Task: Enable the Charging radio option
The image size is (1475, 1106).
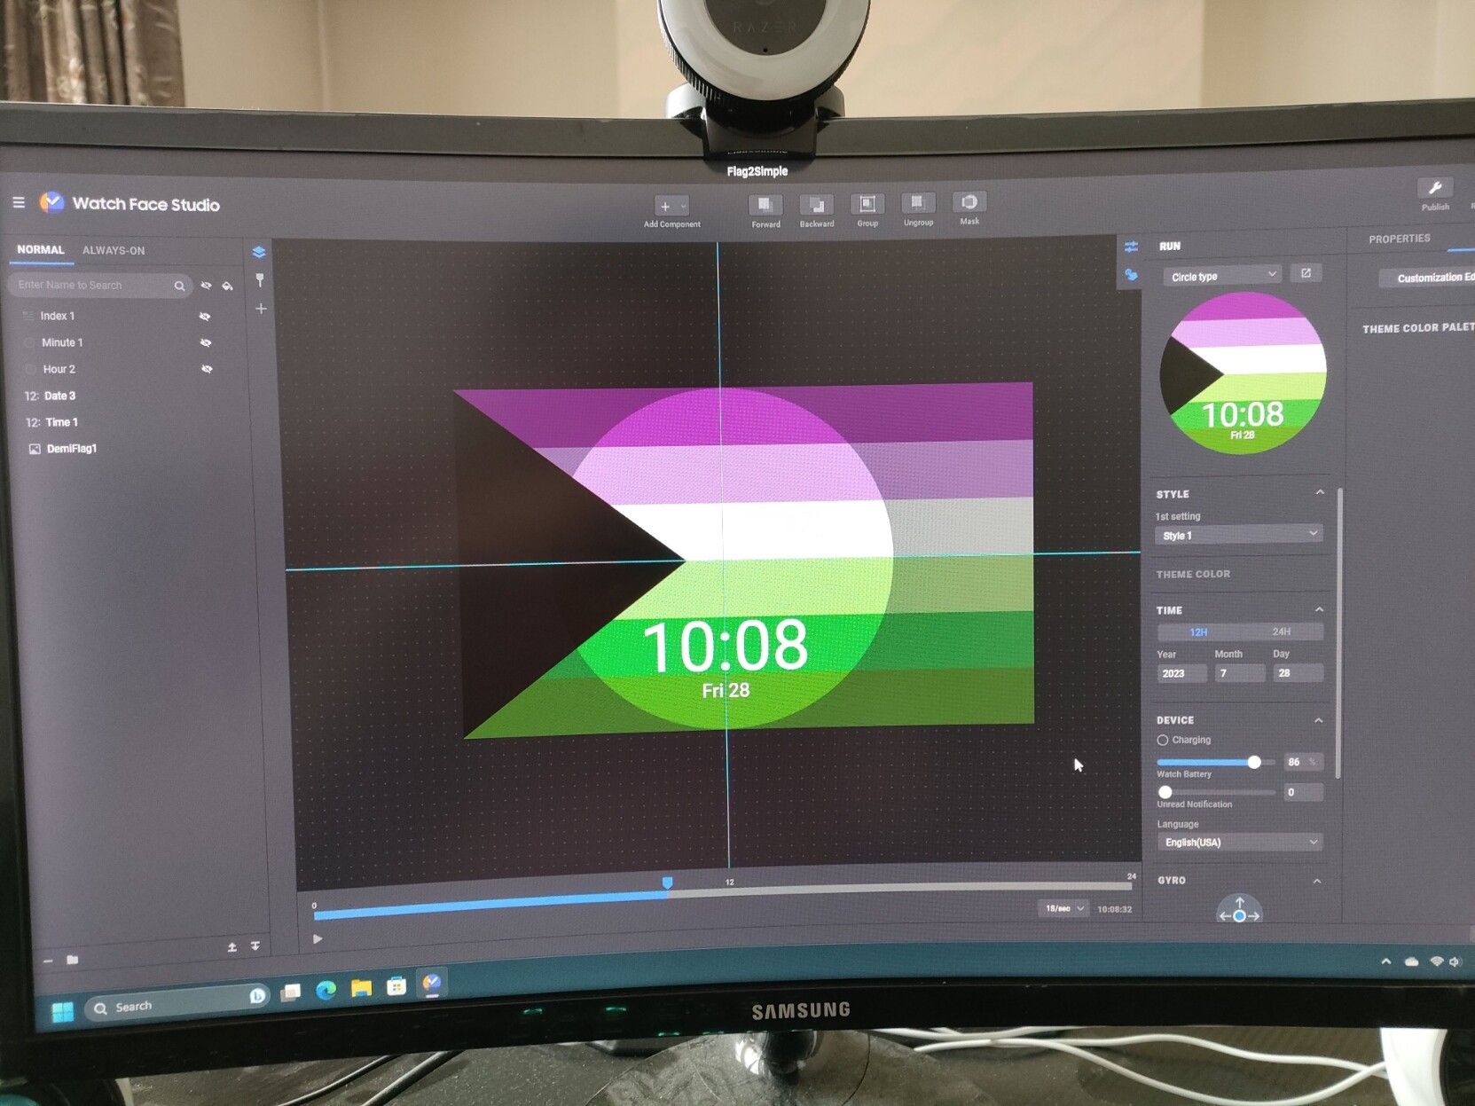Action: (1162, 740)
